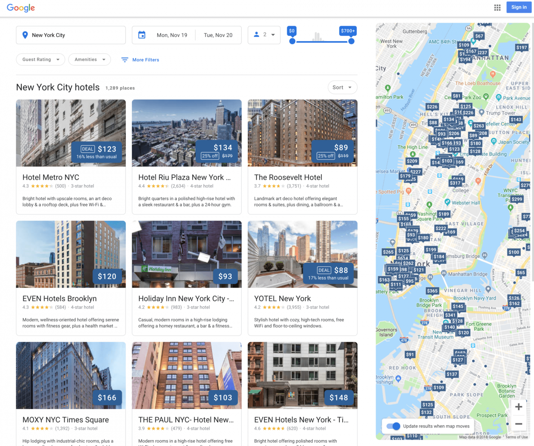Viewport: 534px width, 446px height.
Task: Click the $0 minimum price slider handle
Action: tap(292, 41)
